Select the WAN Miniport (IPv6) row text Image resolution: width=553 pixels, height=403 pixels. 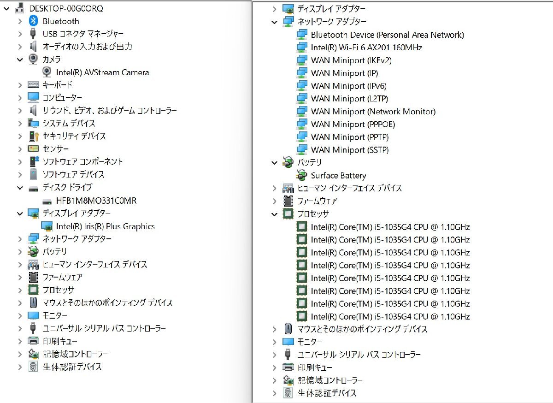[x=349, y=86]
